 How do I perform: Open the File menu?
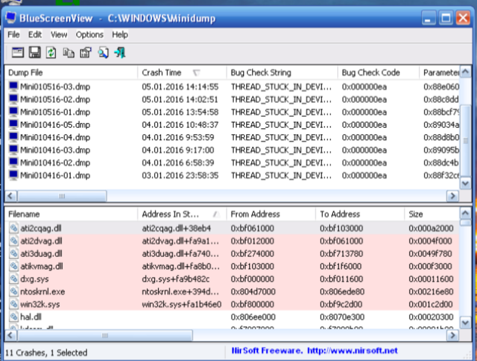pos(13,35)
